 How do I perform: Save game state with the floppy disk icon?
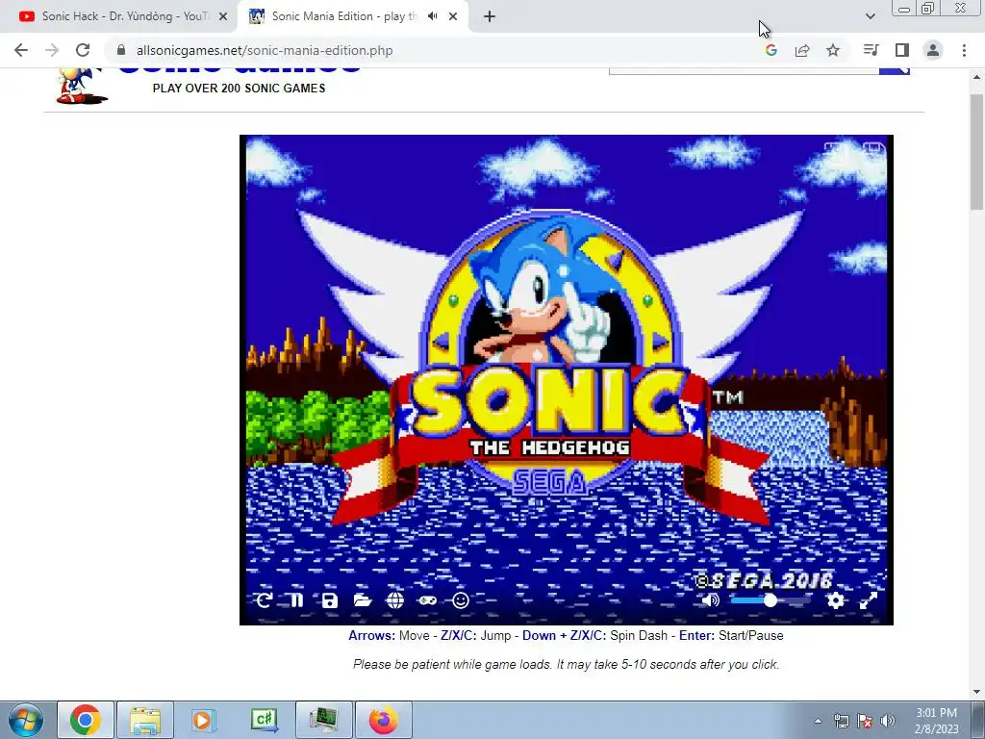(330, 600)
